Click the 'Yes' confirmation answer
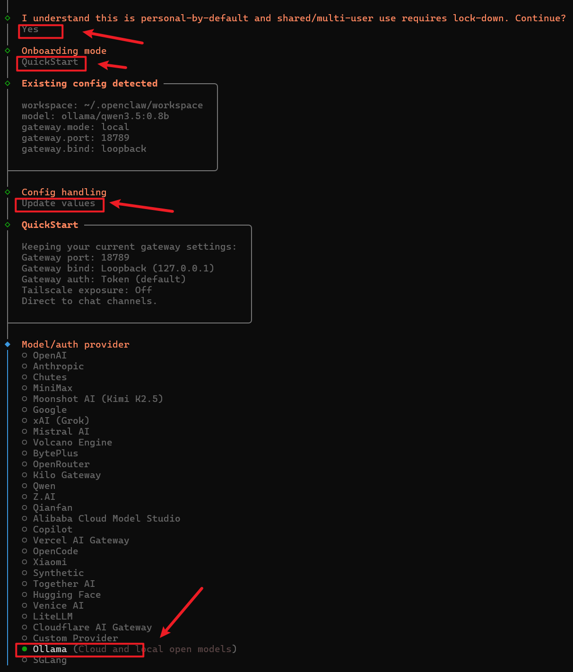This screenshot has height=672, width=573. point(30,29)
